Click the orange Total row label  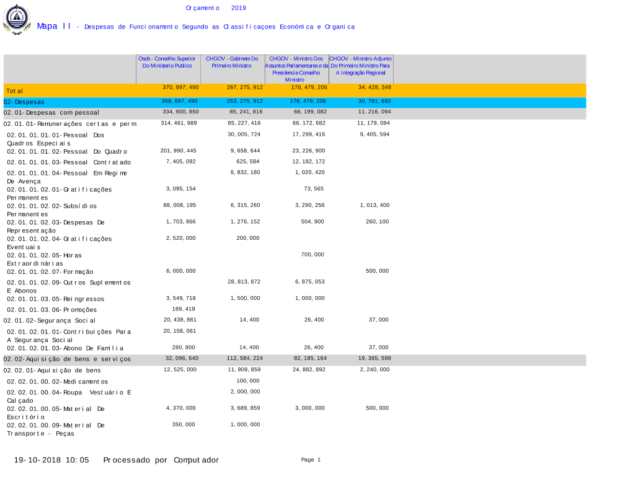point(15,91)
